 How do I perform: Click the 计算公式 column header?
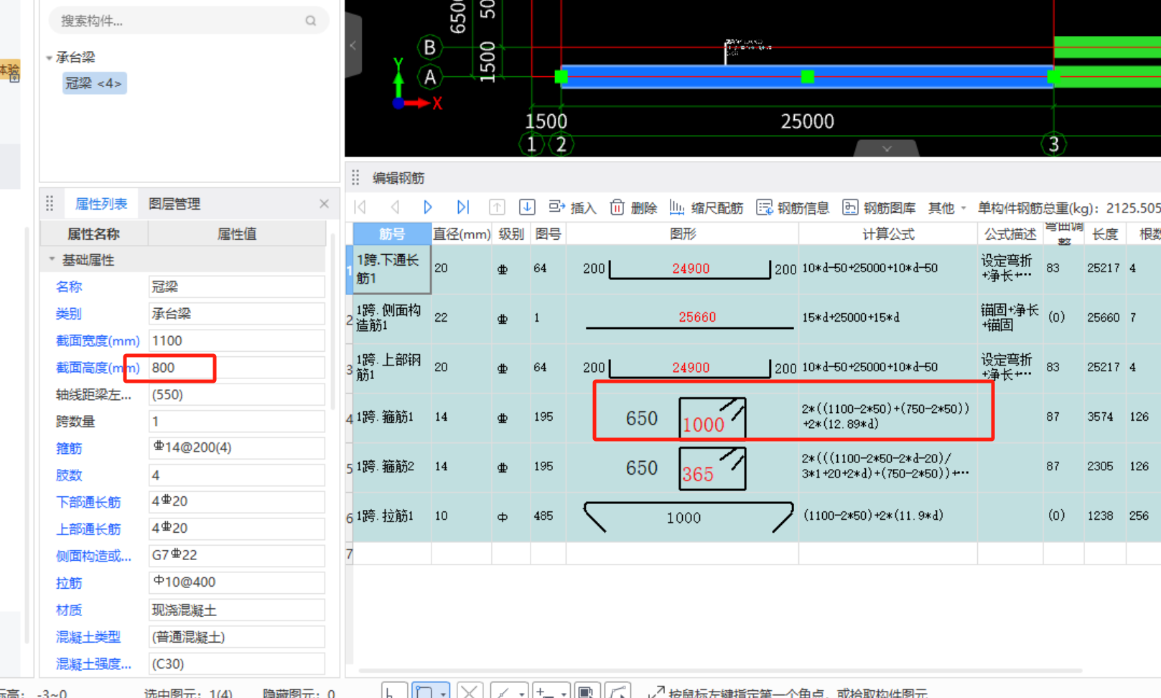[888, 234]
